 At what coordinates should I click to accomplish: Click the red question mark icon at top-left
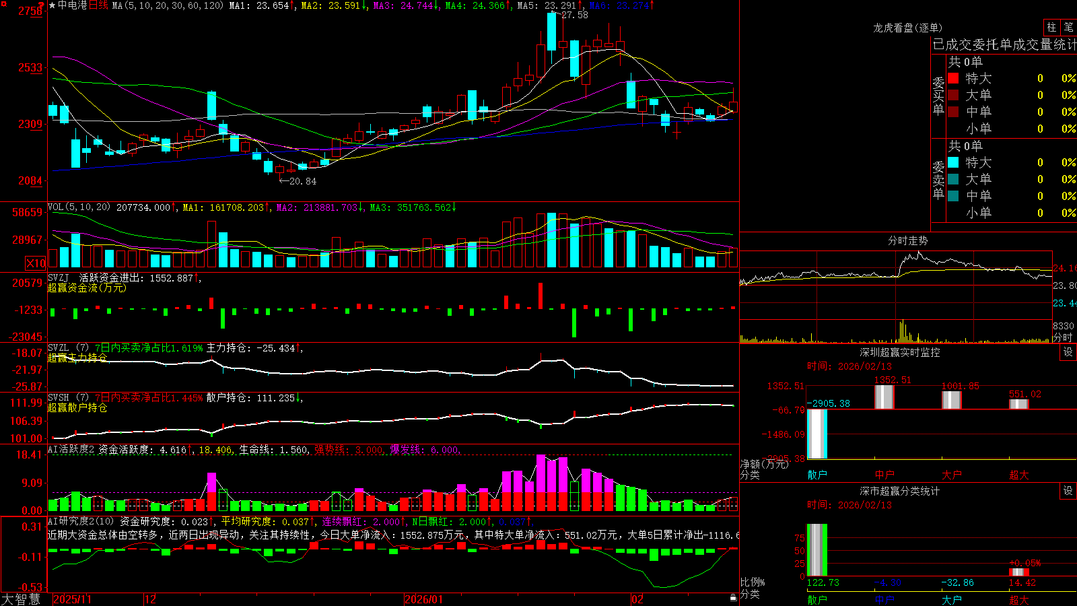coord(42,6)
